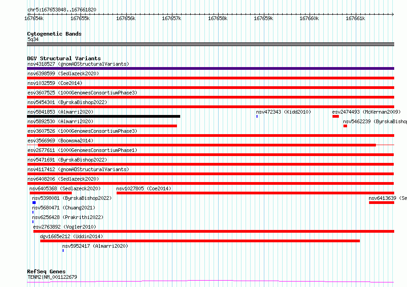The width and height of the screenshot is (407, 287).
Task: Open the nsv6408206 (Sedlazeck2020) label
Action: tap(63, 179)
